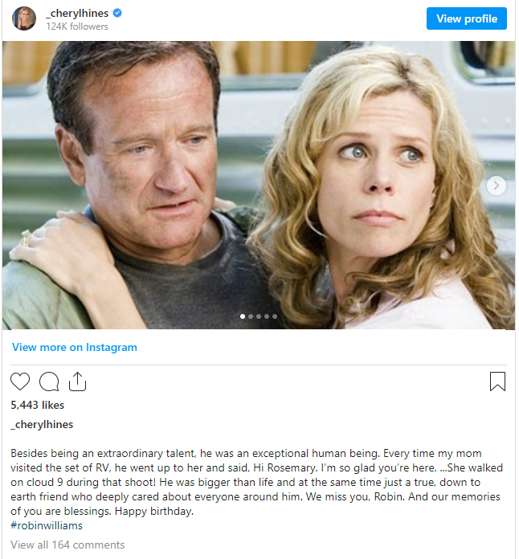This screenshot has height=559, width=519.
Task: Advance carousel with the next arrow
Action: pyautogui.click(x=497, y=186)
